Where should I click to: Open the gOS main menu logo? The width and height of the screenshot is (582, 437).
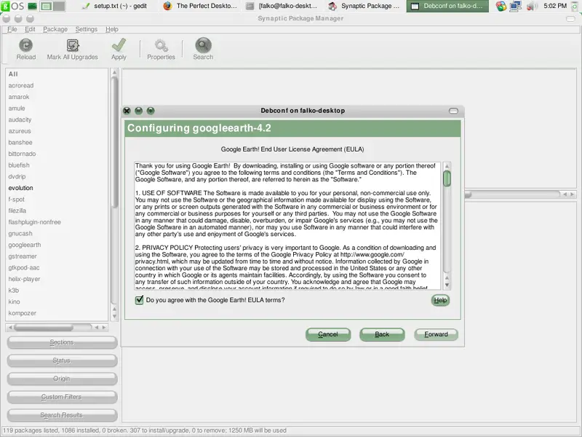[12, 6]
